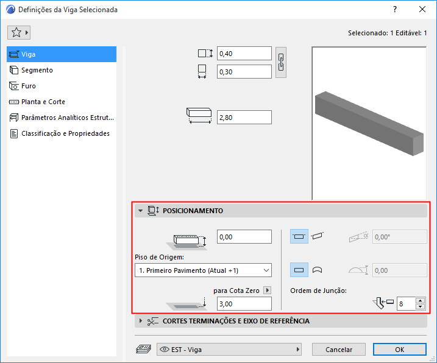Click the POSICIONAMENTO panel icon

pyautogui.click(x=153, y=211)
